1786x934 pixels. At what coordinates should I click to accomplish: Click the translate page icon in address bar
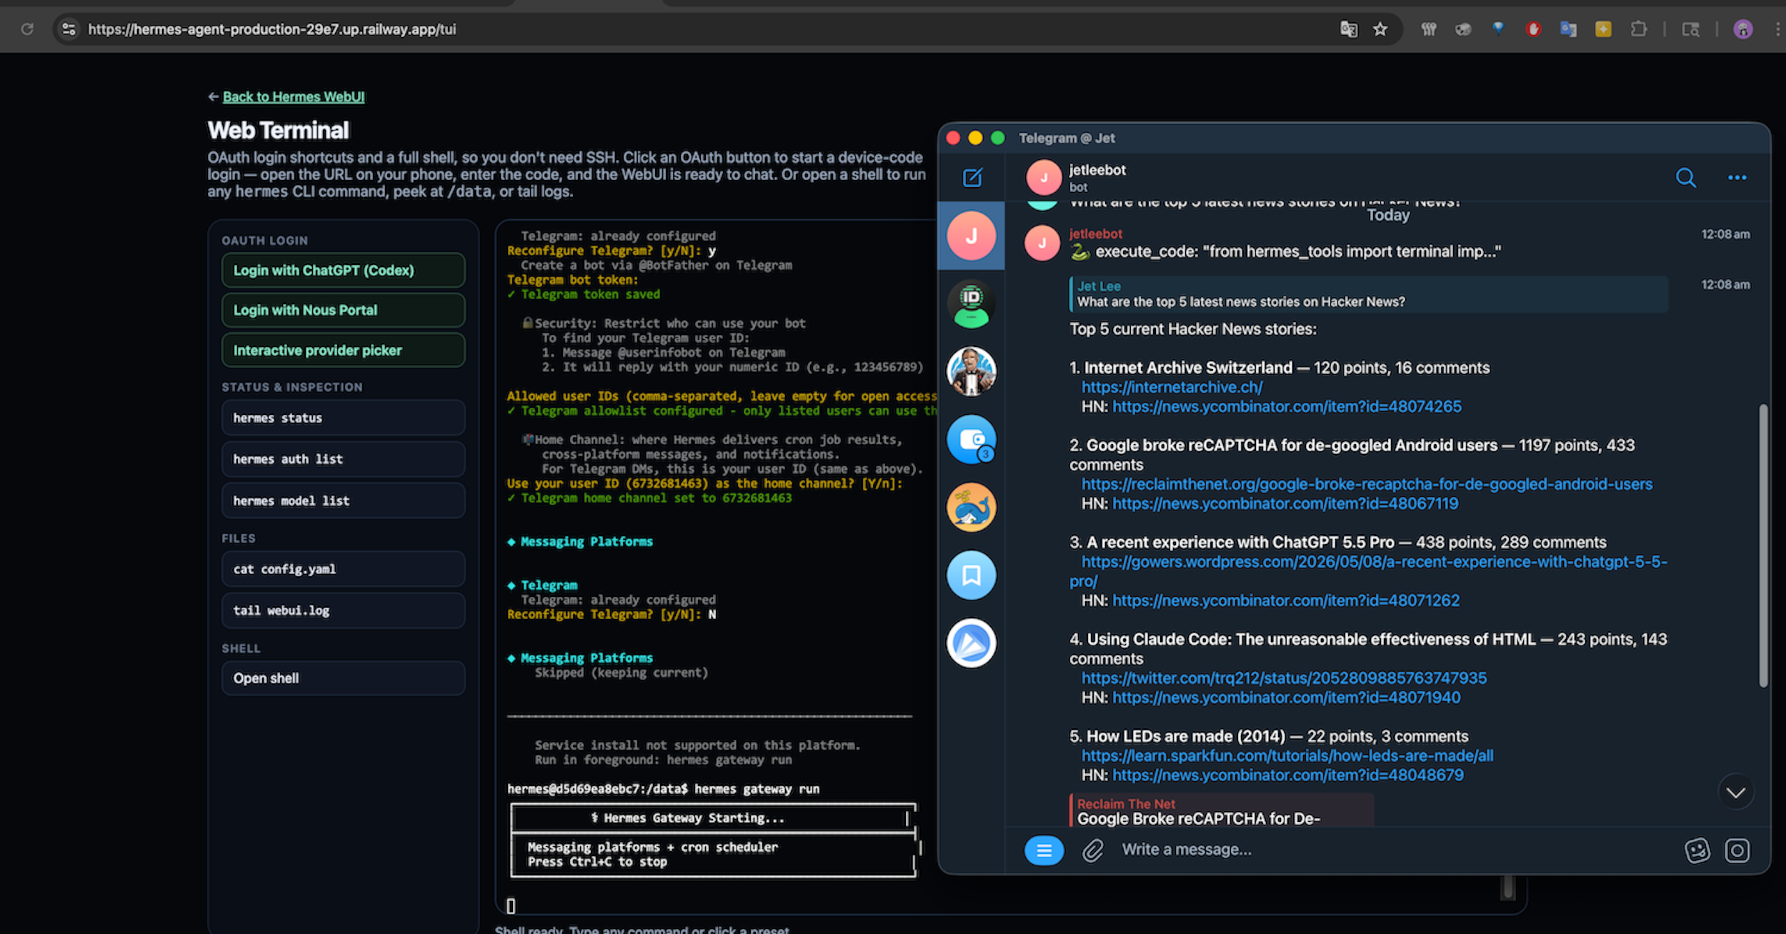coord(1349,29)
